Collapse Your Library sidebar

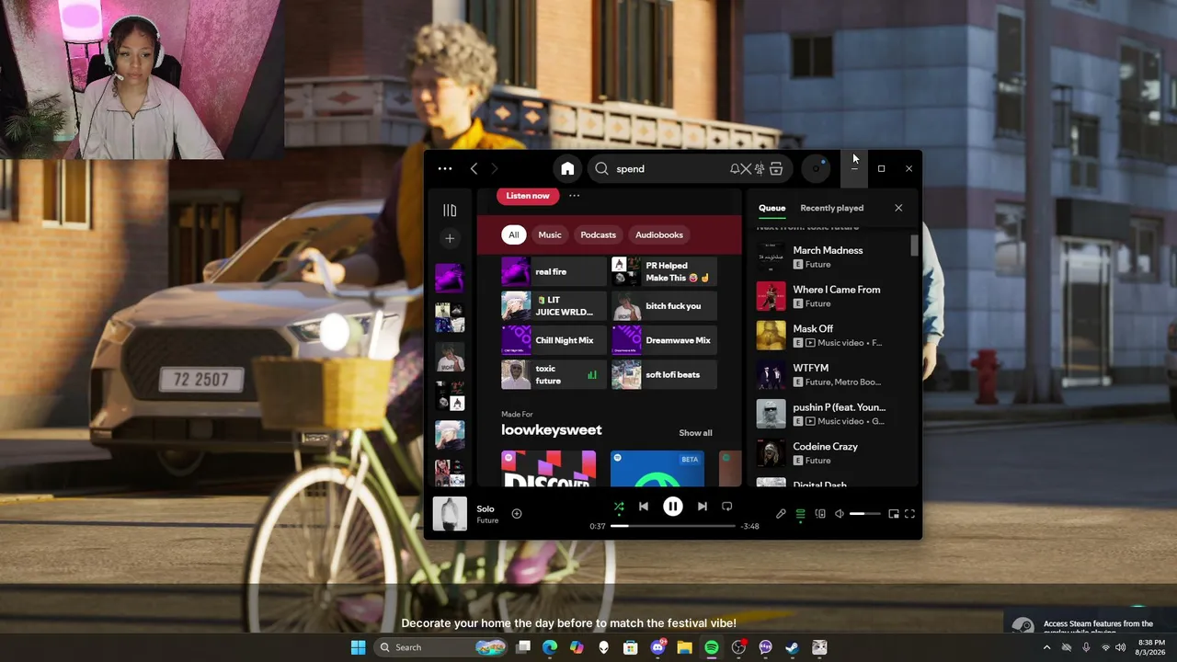tap(450, 211)
